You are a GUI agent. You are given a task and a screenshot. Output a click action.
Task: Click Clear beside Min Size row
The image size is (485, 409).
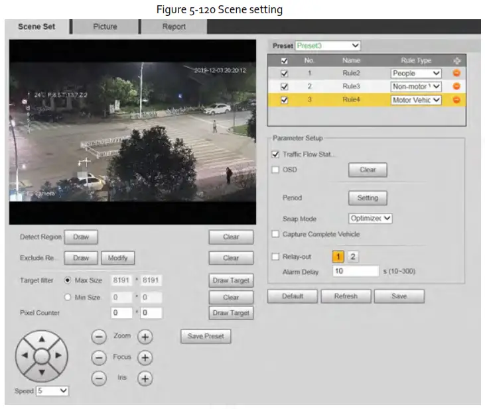231,298
